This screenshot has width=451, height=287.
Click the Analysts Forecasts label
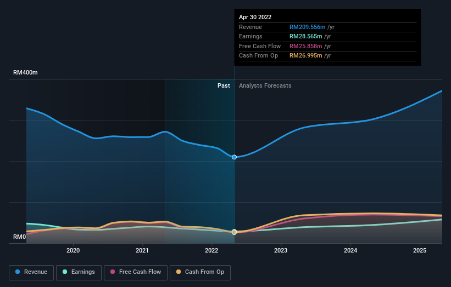tap(265, 86)
